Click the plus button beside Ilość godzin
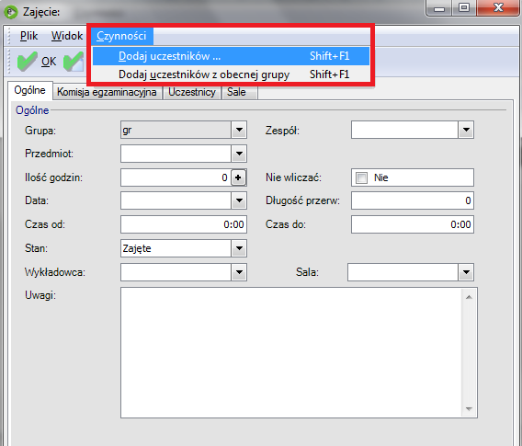 (238, 177)
